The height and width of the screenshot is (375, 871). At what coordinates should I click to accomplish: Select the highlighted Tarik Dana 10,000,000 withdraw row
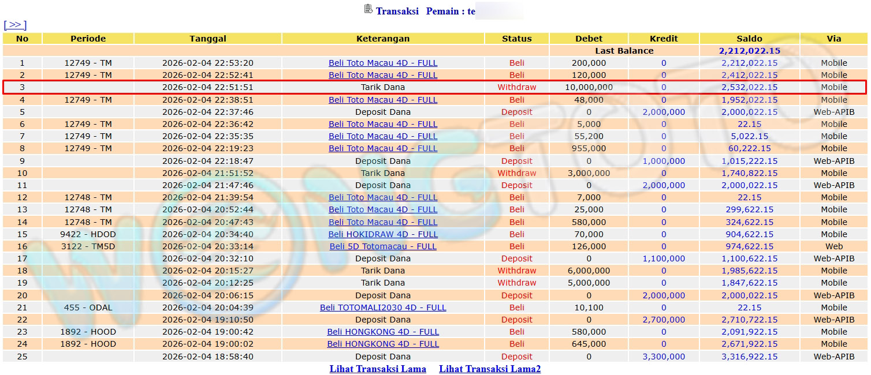click(383, 87)
